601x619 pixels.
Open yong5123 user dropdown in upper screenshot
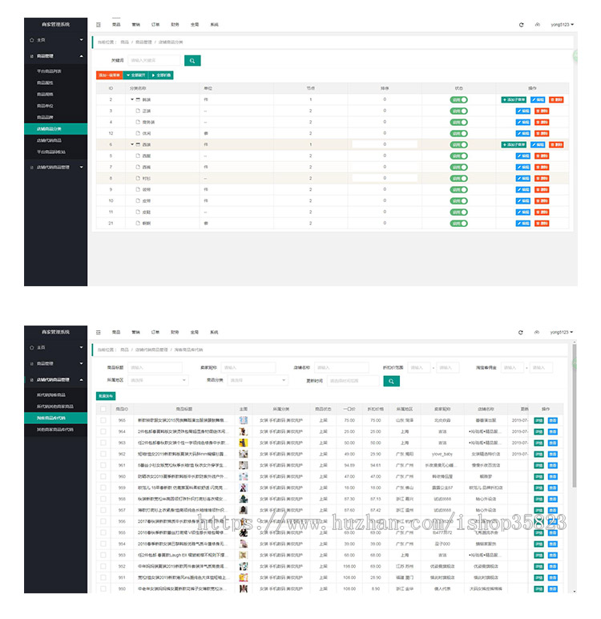[563, 25]
